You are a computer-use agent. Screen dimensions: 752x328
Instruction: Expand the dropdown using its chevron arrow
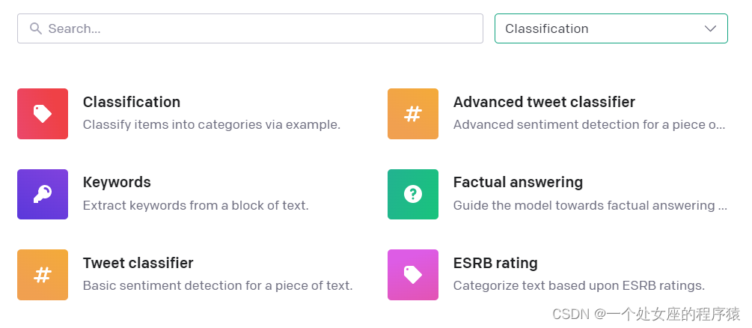[711, 28]
